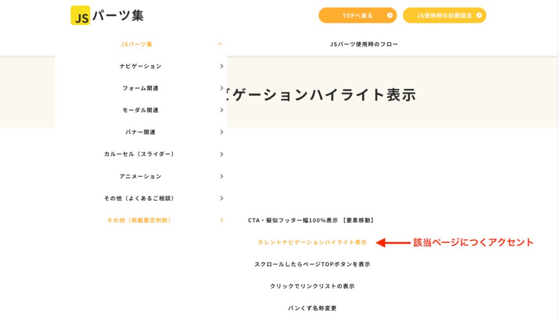Expand バナー関連 submenu chevron
The image size is (559, 320).
[x=221, y=132]
